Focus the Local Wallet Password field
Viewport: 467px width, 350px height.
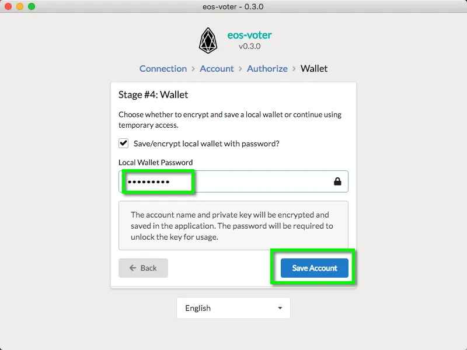(233, 181)
